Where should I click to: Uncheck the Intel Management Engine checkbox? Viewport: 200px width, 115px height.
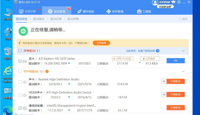[20, 108]
